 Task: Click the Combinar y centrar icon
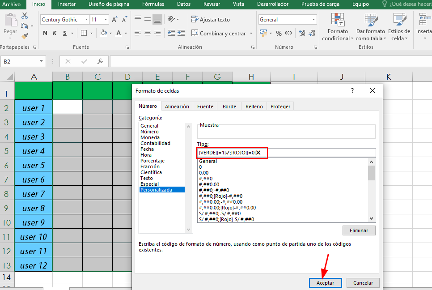click(195, 33)
